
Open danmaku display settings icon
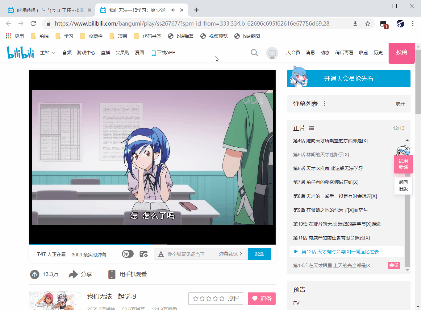(x=144, y=254)
